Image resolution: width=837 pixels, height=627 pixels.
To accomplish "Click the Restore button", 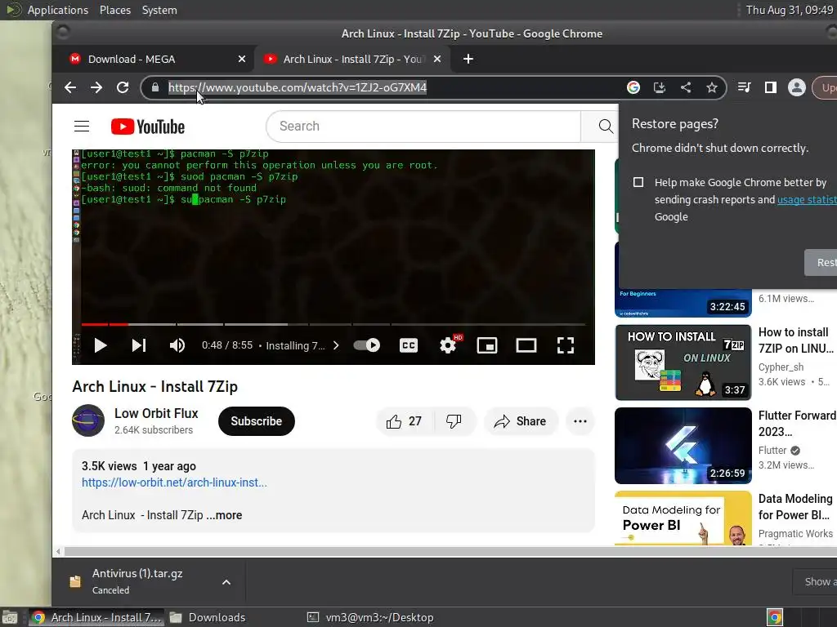I will 821,262.
